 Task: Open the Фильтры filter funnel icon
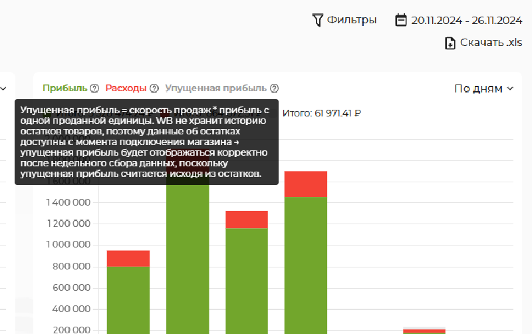coord(318,20)
